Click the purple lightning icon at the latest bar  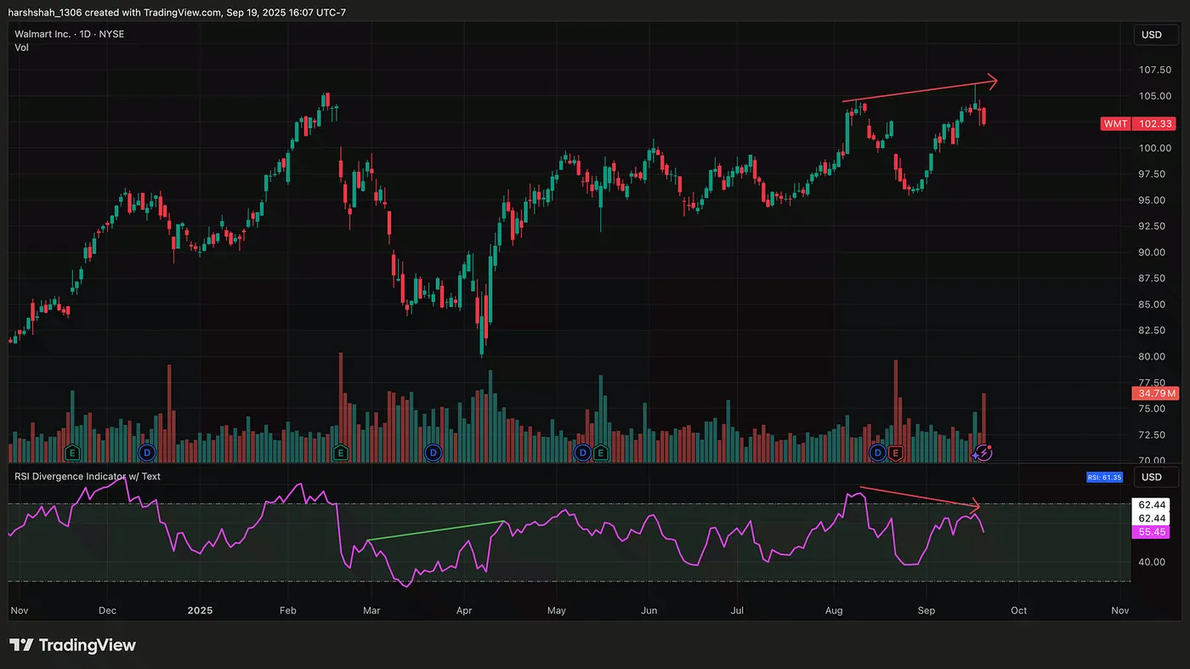pos(984,452)
